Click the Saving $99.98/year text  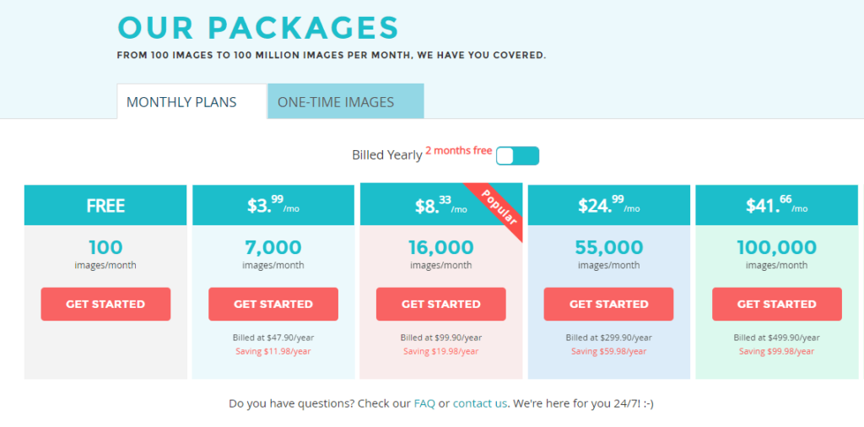click(776, 352)
